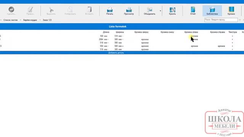
Task: Click the Кромка слева column header
Action: pyautogui.click(x=191, y=32)
